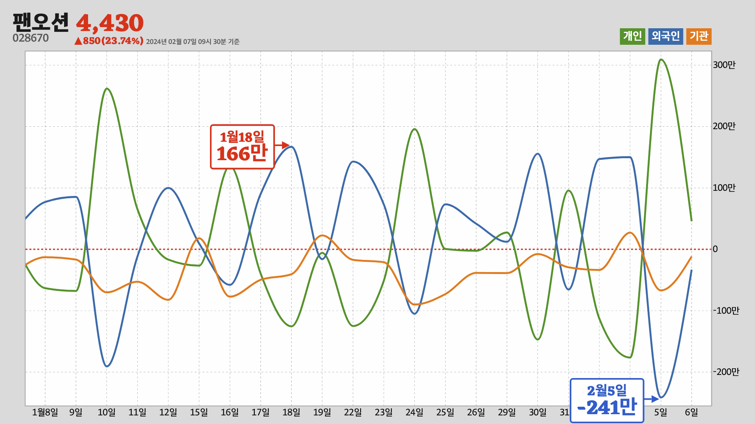Click the green line trough at 30일
The height and width of the screenshot is (424, 755).
pyautogui.click(x=538, y=339)
